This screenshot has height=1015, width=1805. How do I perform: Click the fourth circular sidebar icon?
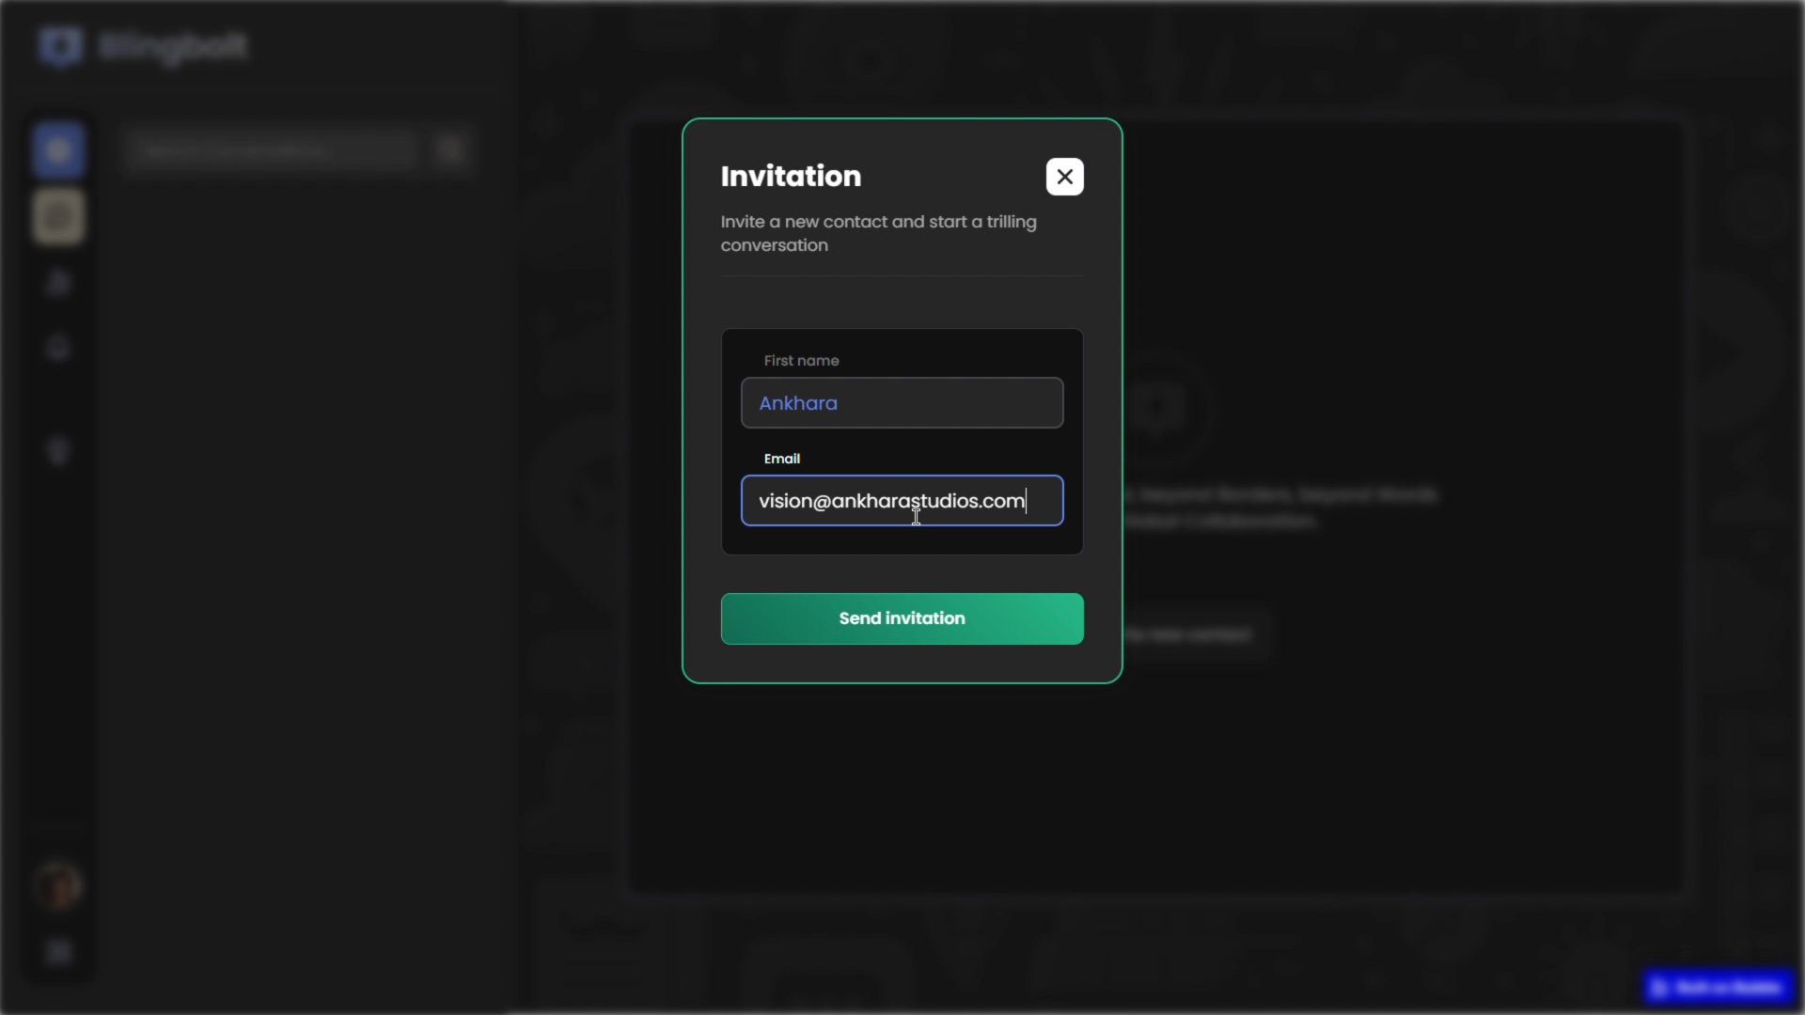(x=59, y=349)
